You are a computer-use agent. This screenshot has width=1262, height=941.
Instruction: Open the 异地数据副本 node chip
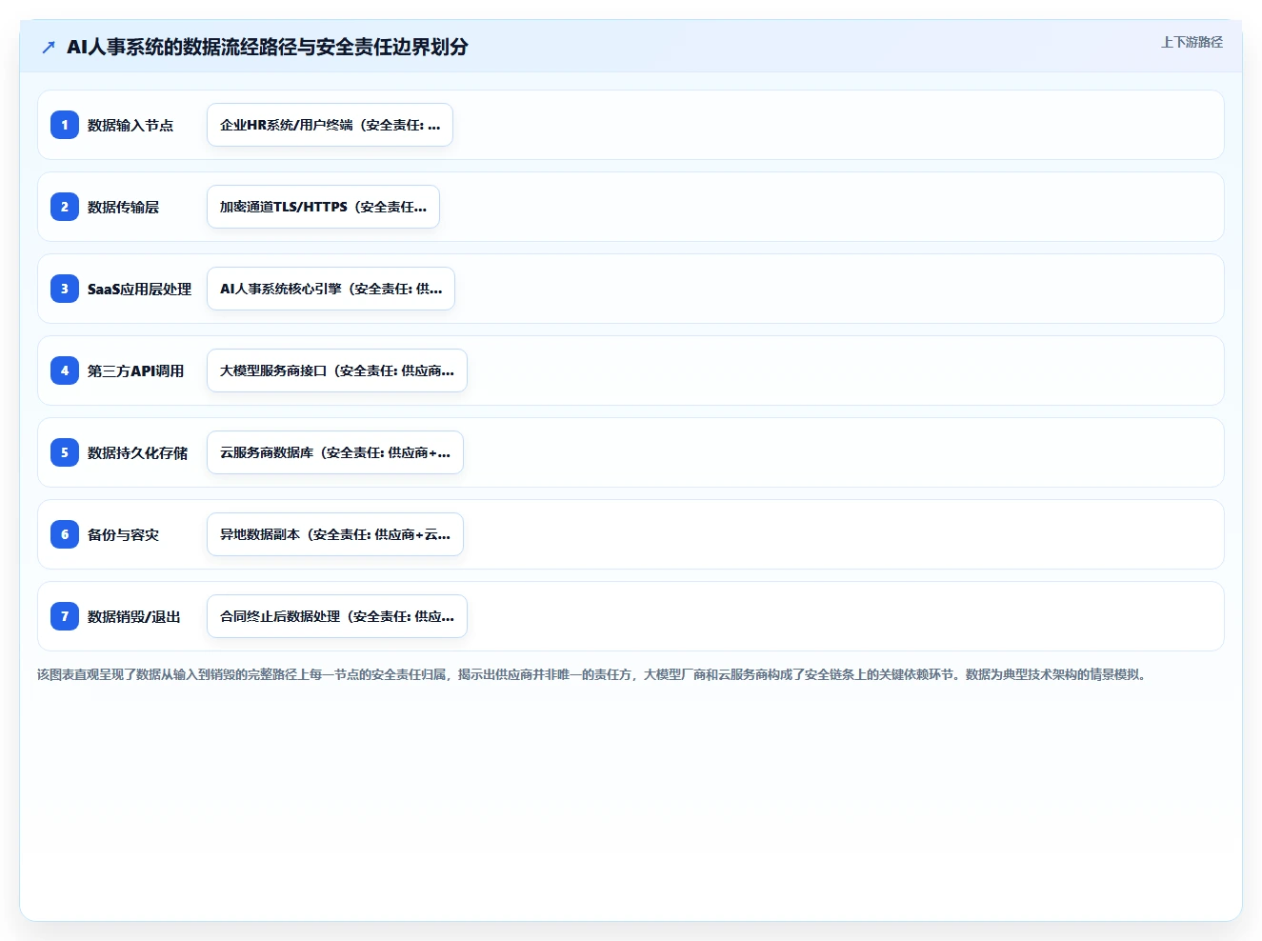click(335, 534)
